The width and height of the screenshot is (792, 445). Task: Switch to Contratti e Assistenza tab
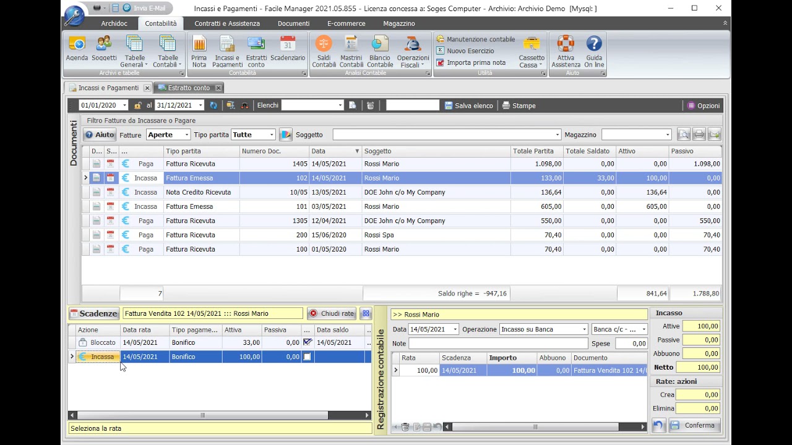227,23
